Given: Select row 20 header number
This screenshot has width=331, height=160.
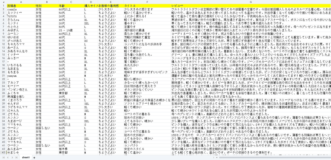Looking at the screenshot, I should 3,72.
